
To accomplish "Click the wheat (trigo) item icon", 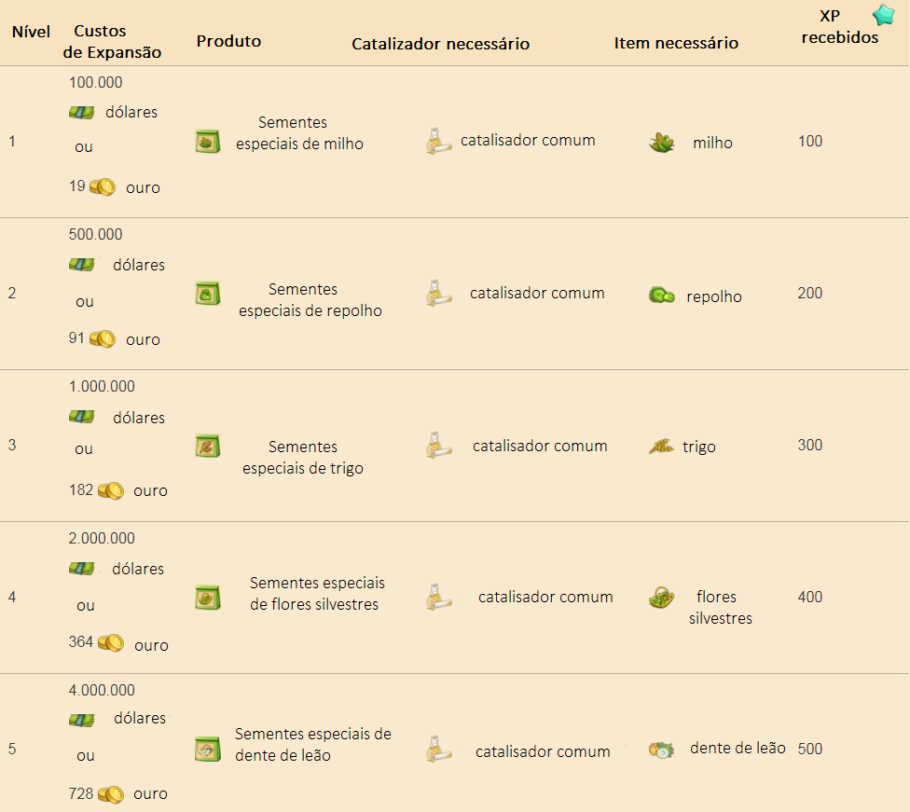I will point(661,447).
